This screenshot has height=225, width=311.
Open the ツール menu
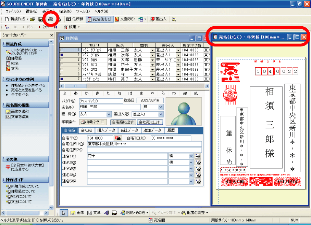pyautogui.click(x=83, y=12)
